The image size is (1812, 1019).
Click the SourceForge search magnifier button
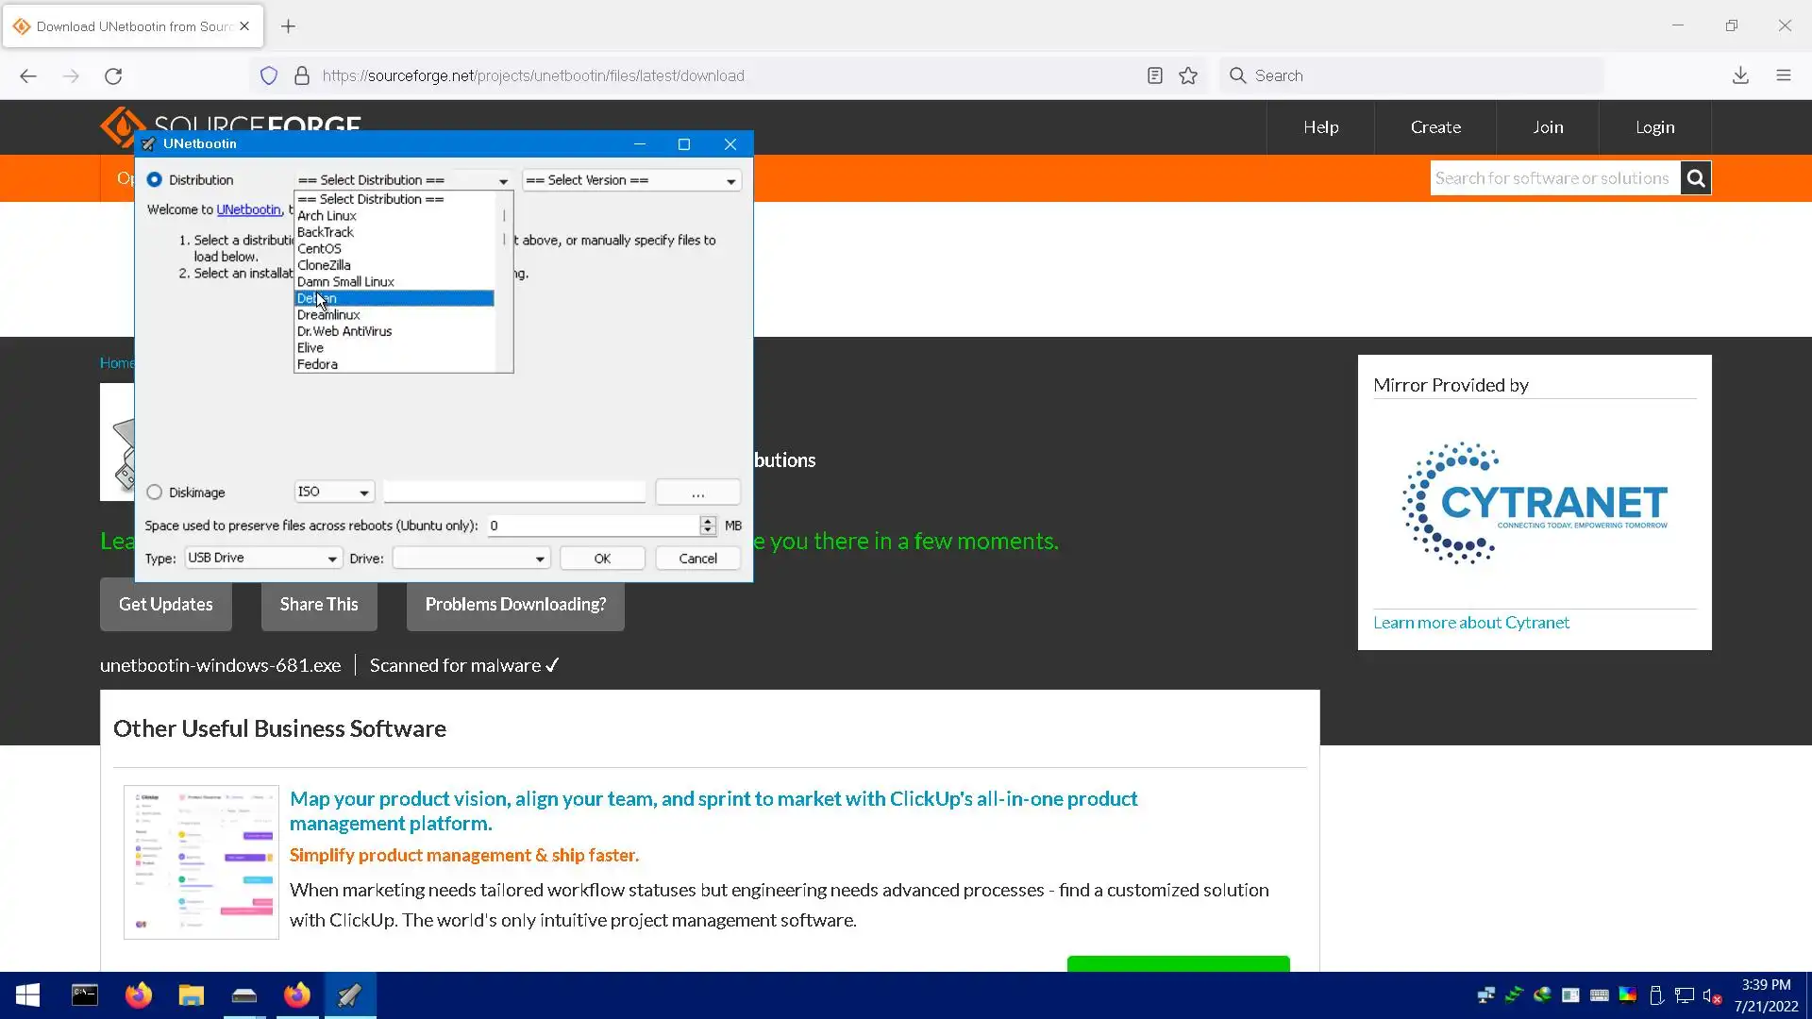(x=1695, y=178)
